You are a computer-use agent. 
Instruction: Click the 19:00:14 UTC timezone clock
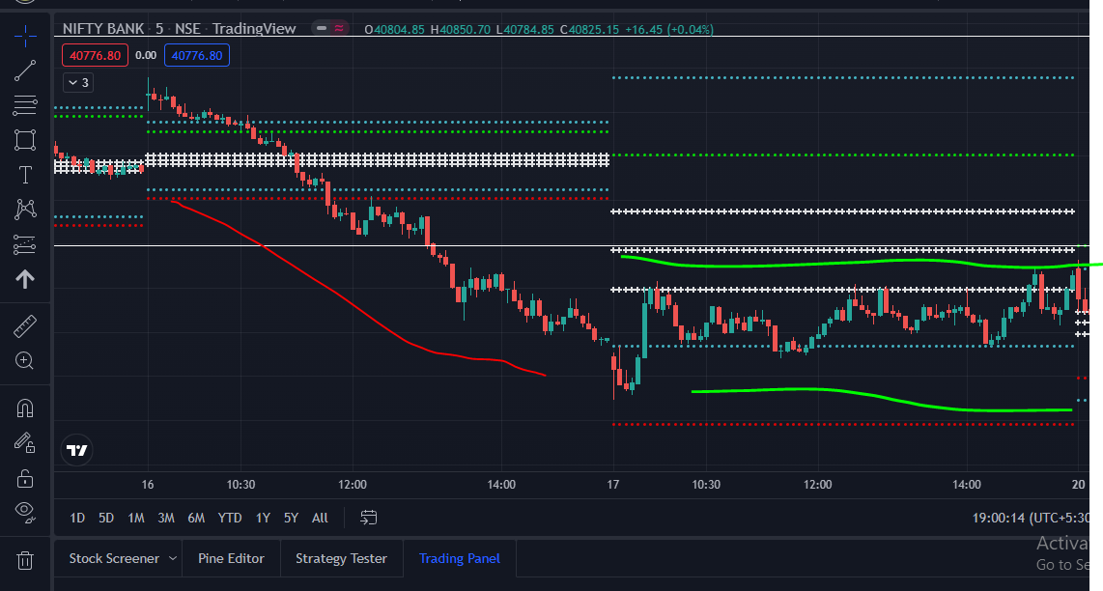(x=1031, y=518)
